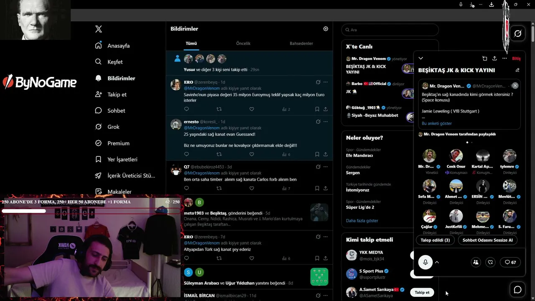Open green lineup thumbnail on Süleyman Arabacı notification

point(319,277)
